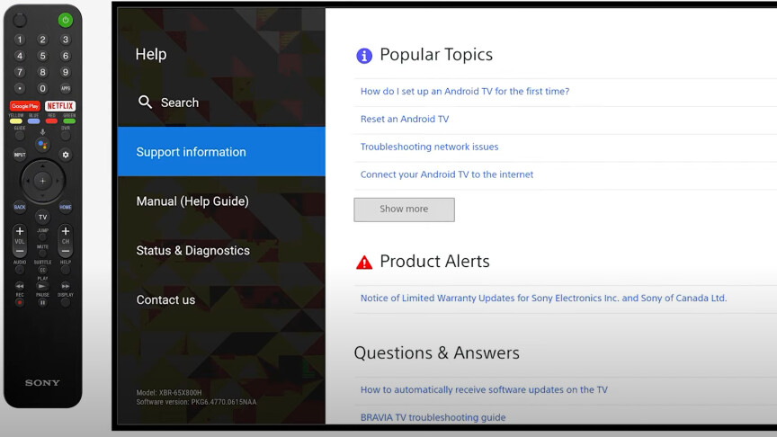777x437 pixels.
Task: Click the search magnifier icon in Help
Action: (x=145, y=103)
